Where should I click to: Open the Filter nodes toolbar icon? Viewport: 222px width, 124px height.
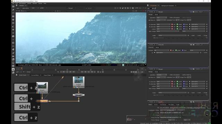13,23
